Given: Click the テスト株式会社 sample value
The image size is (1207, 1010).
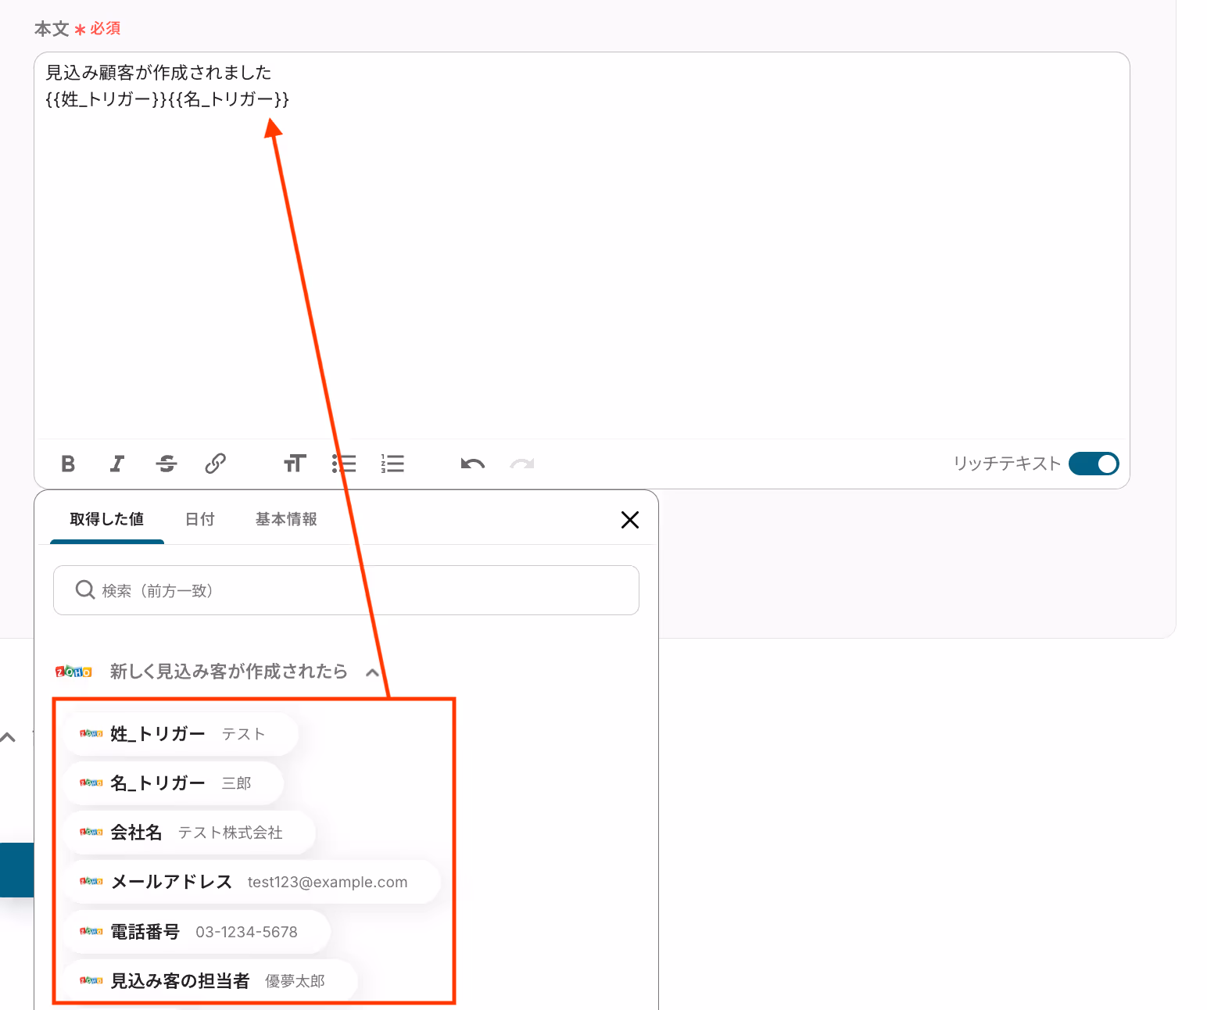Looking at the screenshot, I should click(230, 833).
